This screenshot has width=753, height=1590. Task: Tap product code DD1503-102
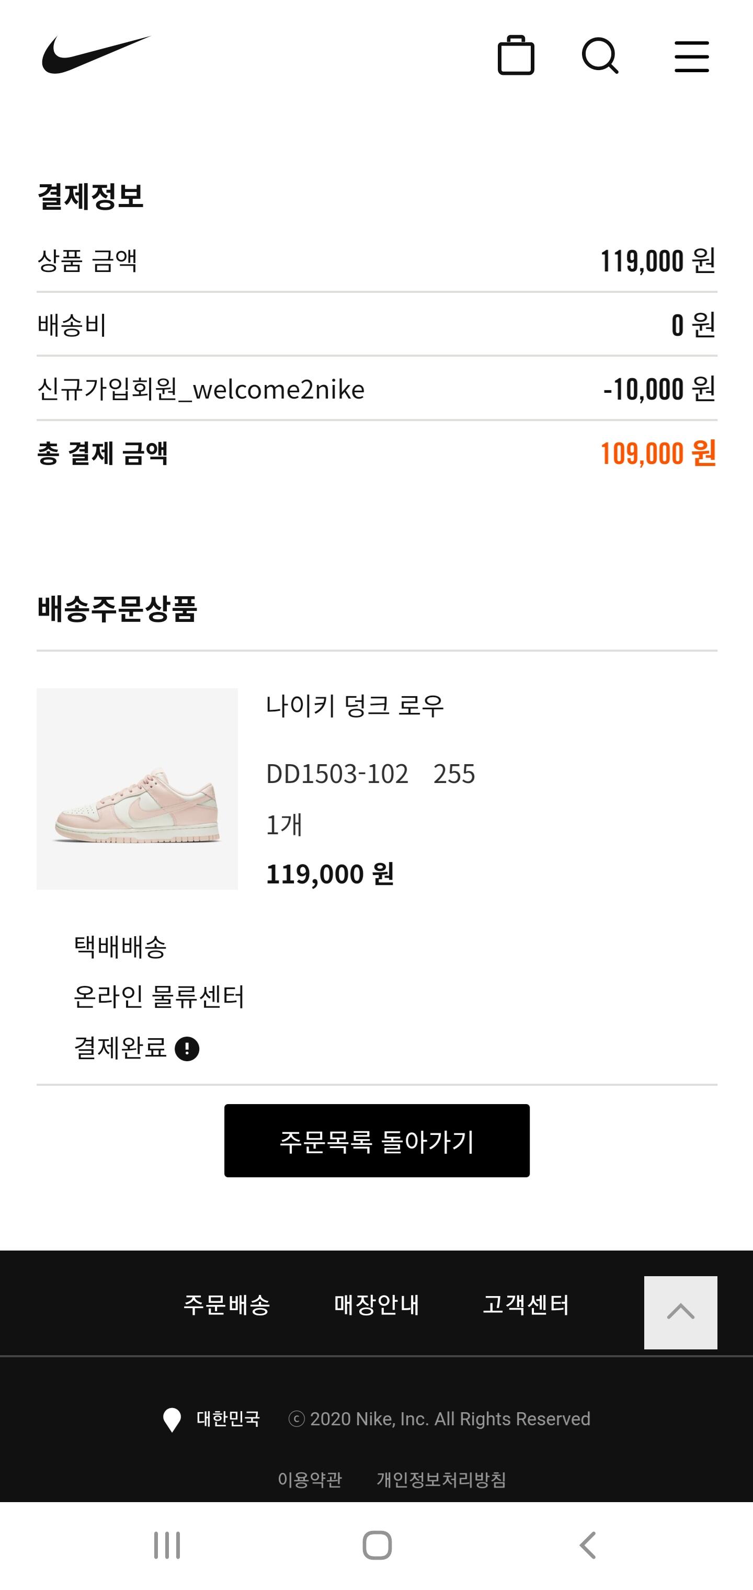337,774
